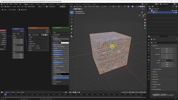Open the Window menu
This screenshot has width=178, height=100.
[x=16, y=4]
